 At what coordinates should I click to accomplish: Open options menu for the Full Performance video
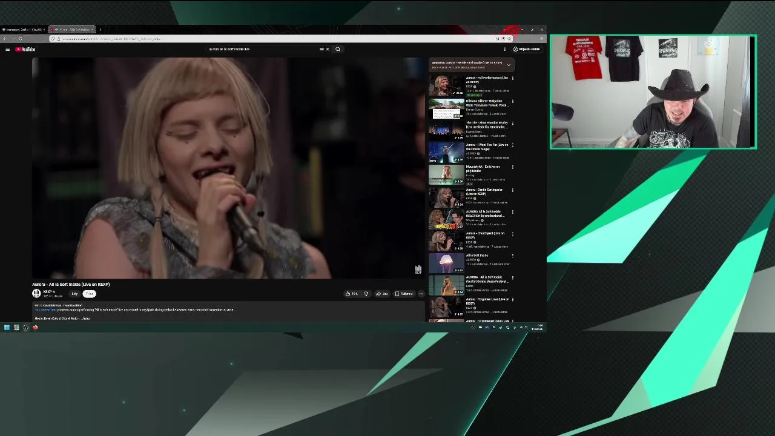[512, 79]
